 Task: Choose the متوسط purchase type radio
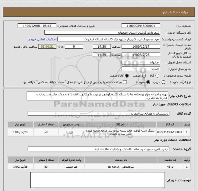[148, 82]
